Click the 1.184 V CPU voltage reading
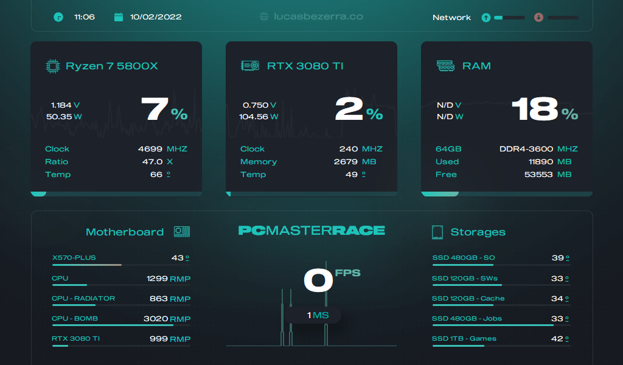623x365 pixels. pos(65,105)
